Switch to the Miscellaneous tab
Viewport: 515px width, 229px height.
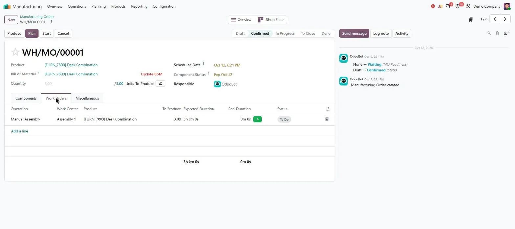(87, 98)
